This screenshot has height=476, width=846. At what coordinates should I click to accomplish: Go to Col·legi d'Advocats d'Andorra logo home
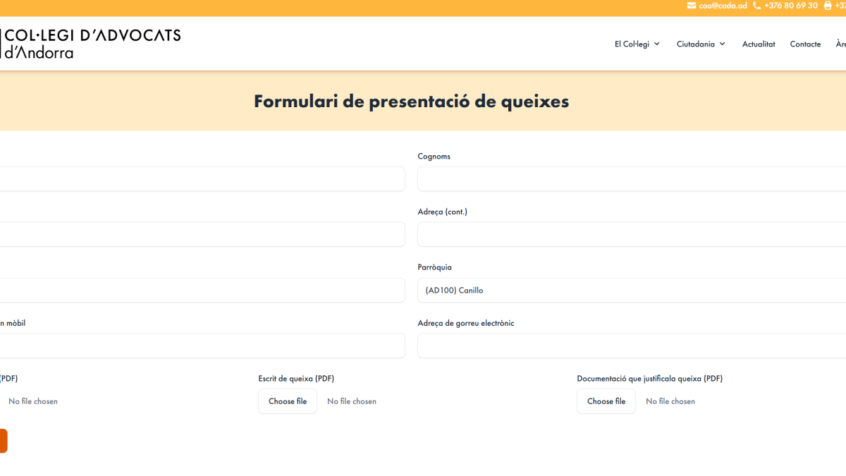click(90, 44)
